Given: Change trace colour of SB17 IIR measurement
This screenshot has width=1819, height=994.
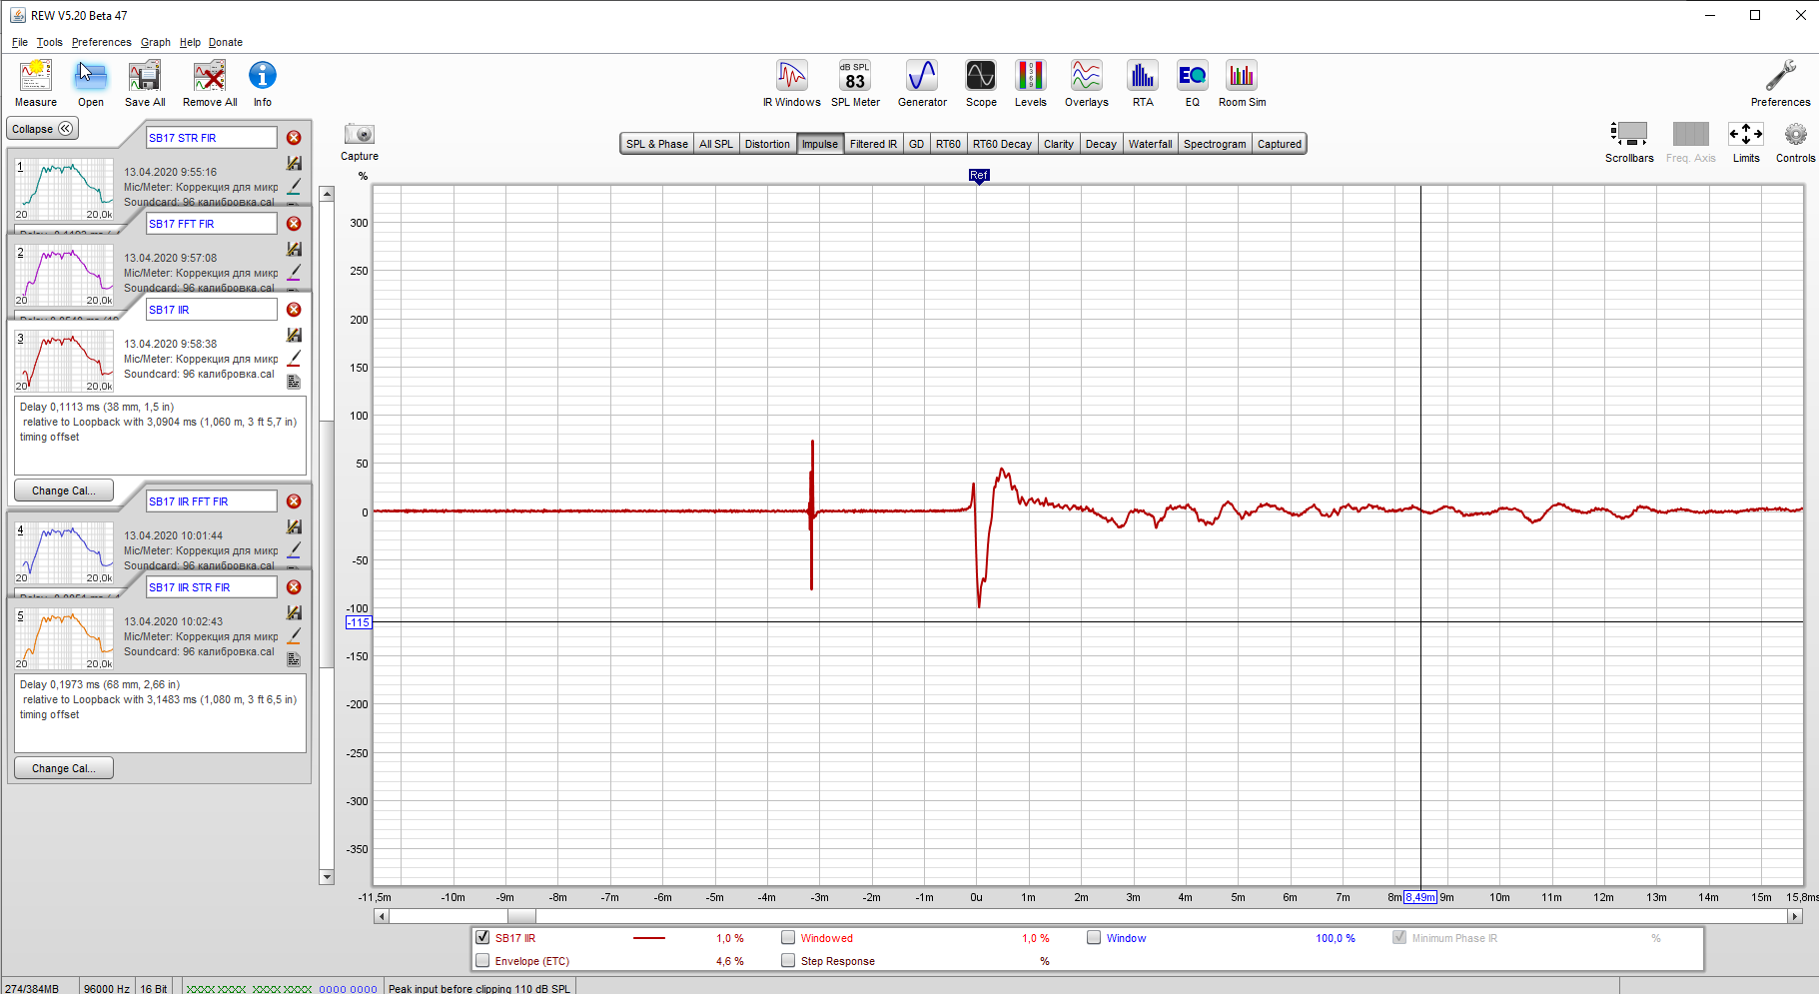Looking at the screenshot, I should coord(294,358).
